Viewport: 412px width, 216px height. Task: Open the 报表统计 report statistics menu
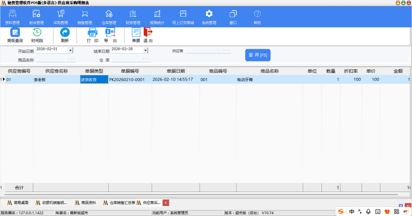coord(157,17)
